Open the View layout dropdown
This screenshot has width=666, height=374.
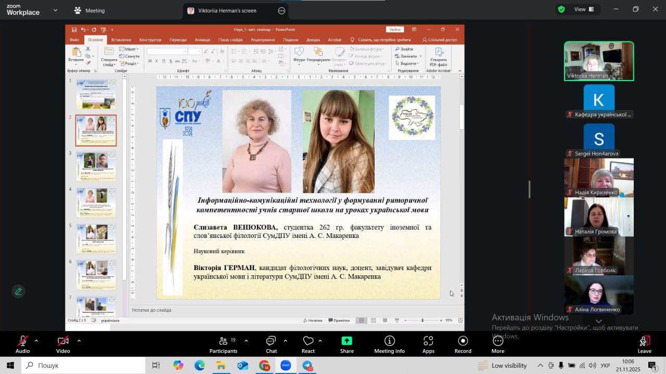click(x=579, y=9)
